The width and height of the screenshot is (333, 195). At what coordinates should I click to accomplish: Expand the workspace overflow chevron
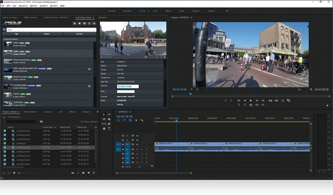(227, 11)
